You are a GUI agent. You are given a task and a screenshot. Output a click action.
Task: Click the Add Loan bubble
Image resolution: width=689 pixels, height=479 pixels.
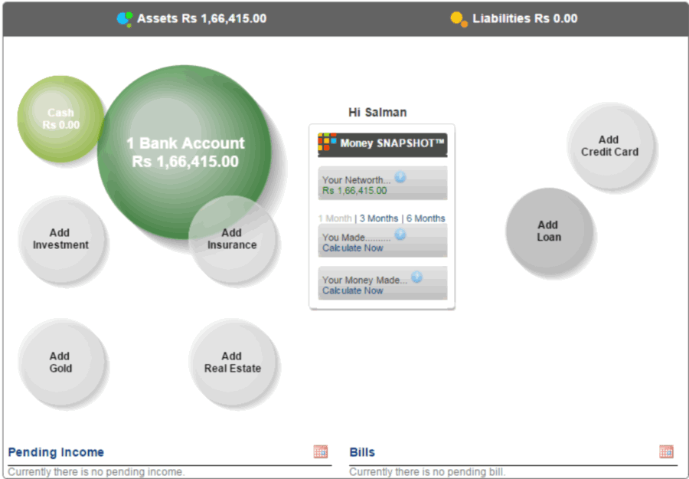pyautogui.click(x=548, y=231)
